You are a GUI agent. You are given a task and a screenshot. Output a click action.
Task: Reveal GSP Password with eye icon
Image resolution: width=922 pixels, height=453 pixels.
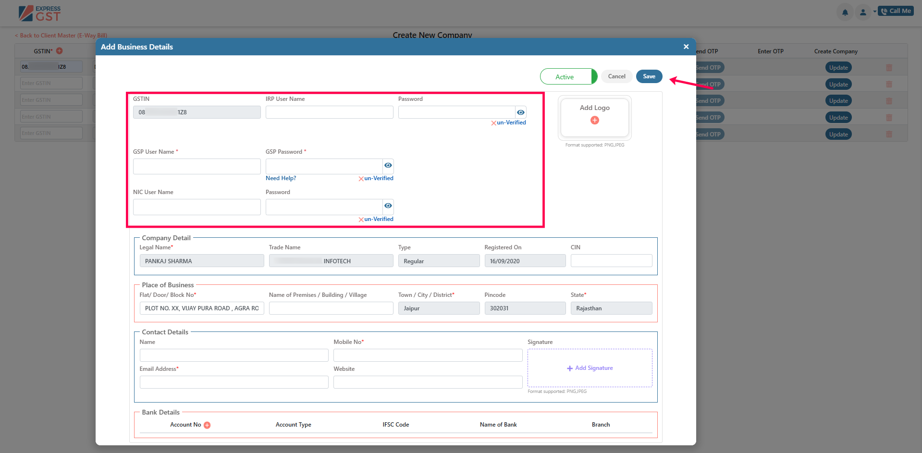(x=388, y=166)
